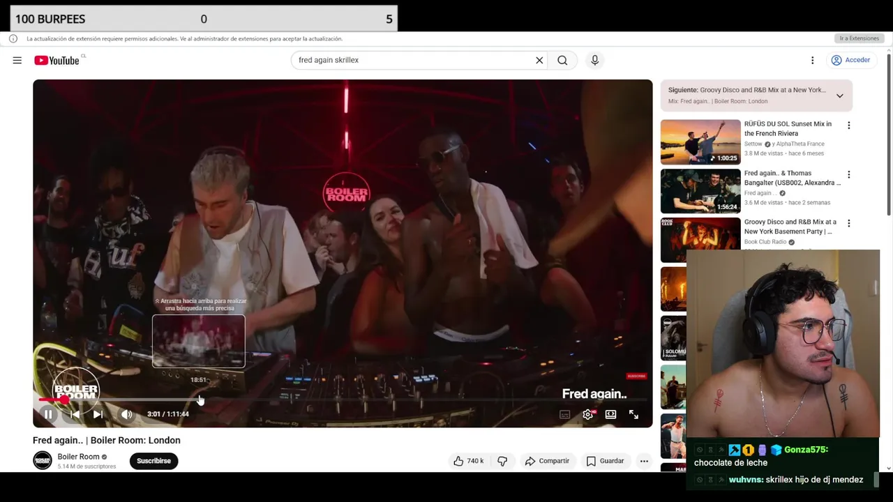Click the Book Club Radio channel name
The image size is (893, 502).
(765, 242)
